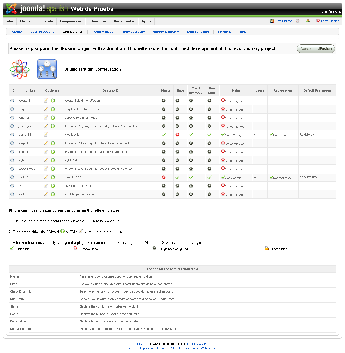Open the Sitio menu
This screenshot has height=353, width=345.
pyautogui.click(x=10, y=21)
